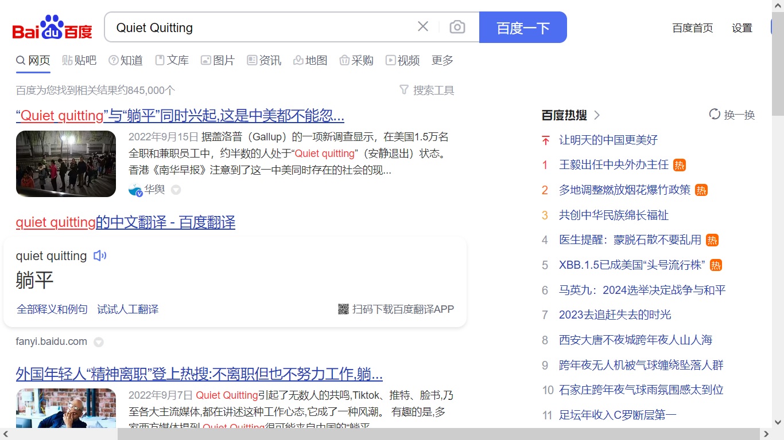Click 扫码下载百度翻译APP text
The height and width of the screenshot is (440, 784).
click(403, 309)
